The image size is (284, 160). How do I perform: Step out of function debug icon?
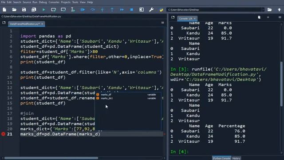[112, 10]
